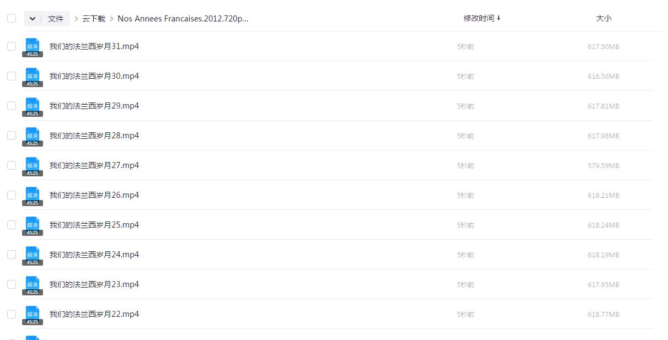
Task: Click the video icon for 我们的法兰西岁月22.mp4
Action: (x=33, y=315)
